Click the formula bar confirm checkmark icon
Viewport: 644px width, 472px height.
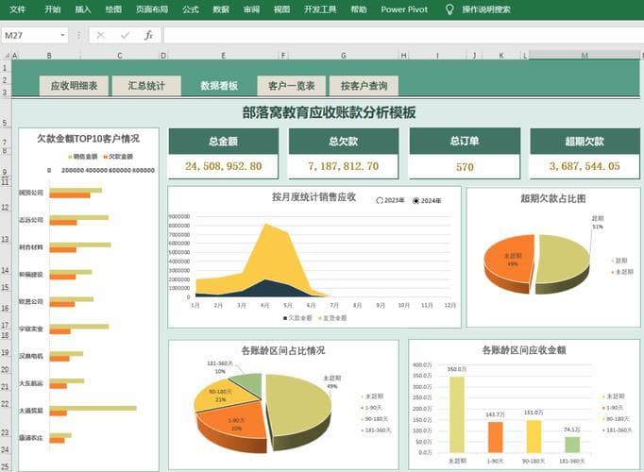point(125,35)
